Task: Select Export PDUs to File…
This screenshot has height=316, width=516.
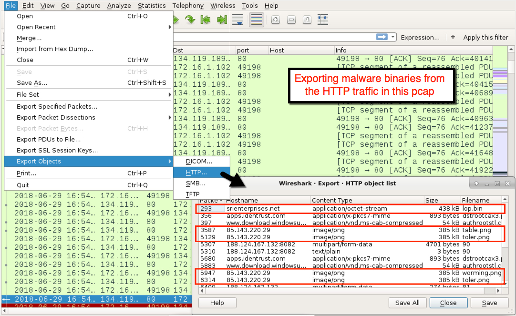Action: click(89, 140)
